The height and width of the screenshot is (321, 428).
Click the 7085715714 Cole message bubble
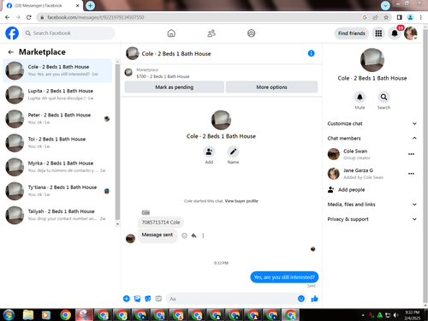click(161, 223)
